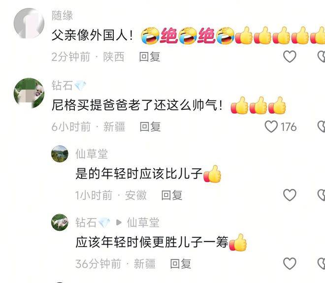Reply to 钻石's comment from 新疆 6小时前
This screenshot has height=283, width=325.
click(x=150, y=126)
